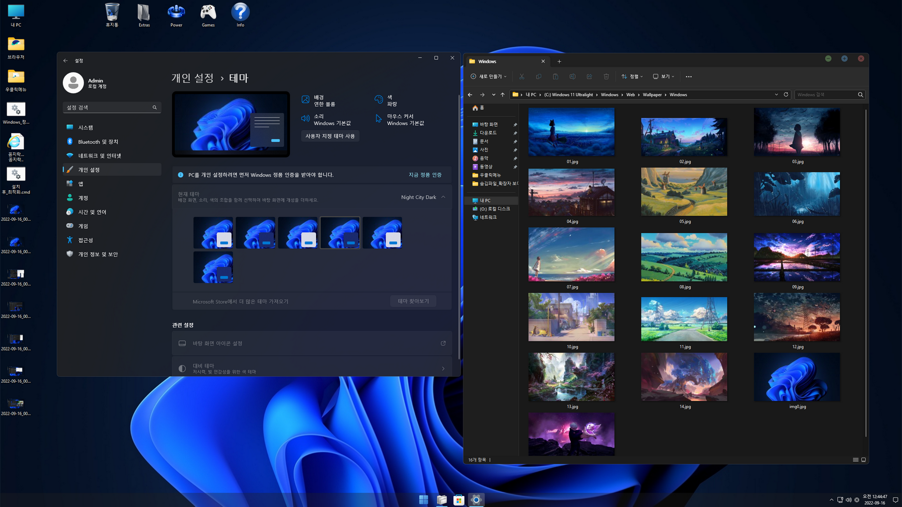
Task: Open 배경 연한 블룸 setting
Action: (318, 101)
